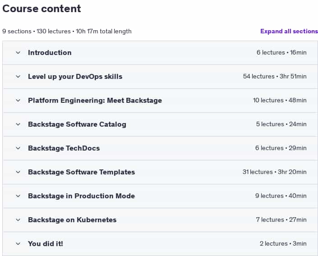
Task: Expand Backstage Software Templates chevron
Action: pyautogui.click(x=18, y=172)
